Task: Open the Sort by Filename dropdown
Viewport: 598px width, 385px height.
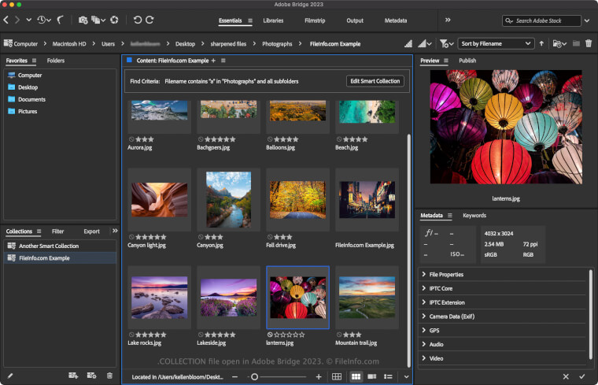Action: 496,44
